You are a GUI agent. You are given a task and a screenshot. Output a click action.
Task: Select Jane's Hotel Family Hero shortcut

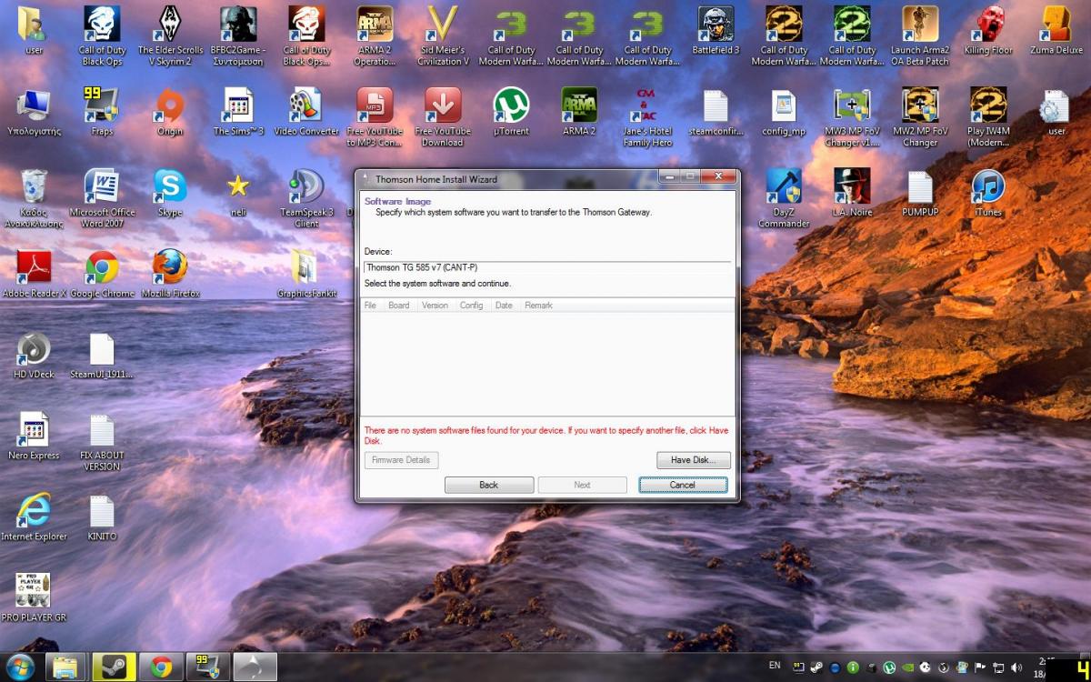tap(647, 117)
